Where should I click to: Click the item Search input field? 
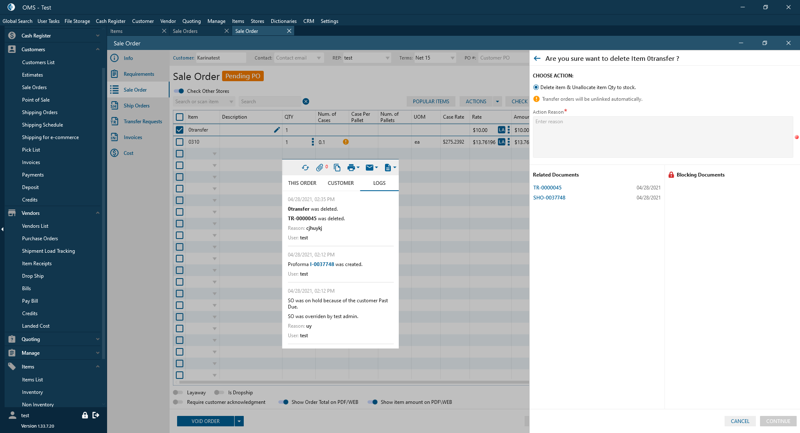tap(270, 102)
